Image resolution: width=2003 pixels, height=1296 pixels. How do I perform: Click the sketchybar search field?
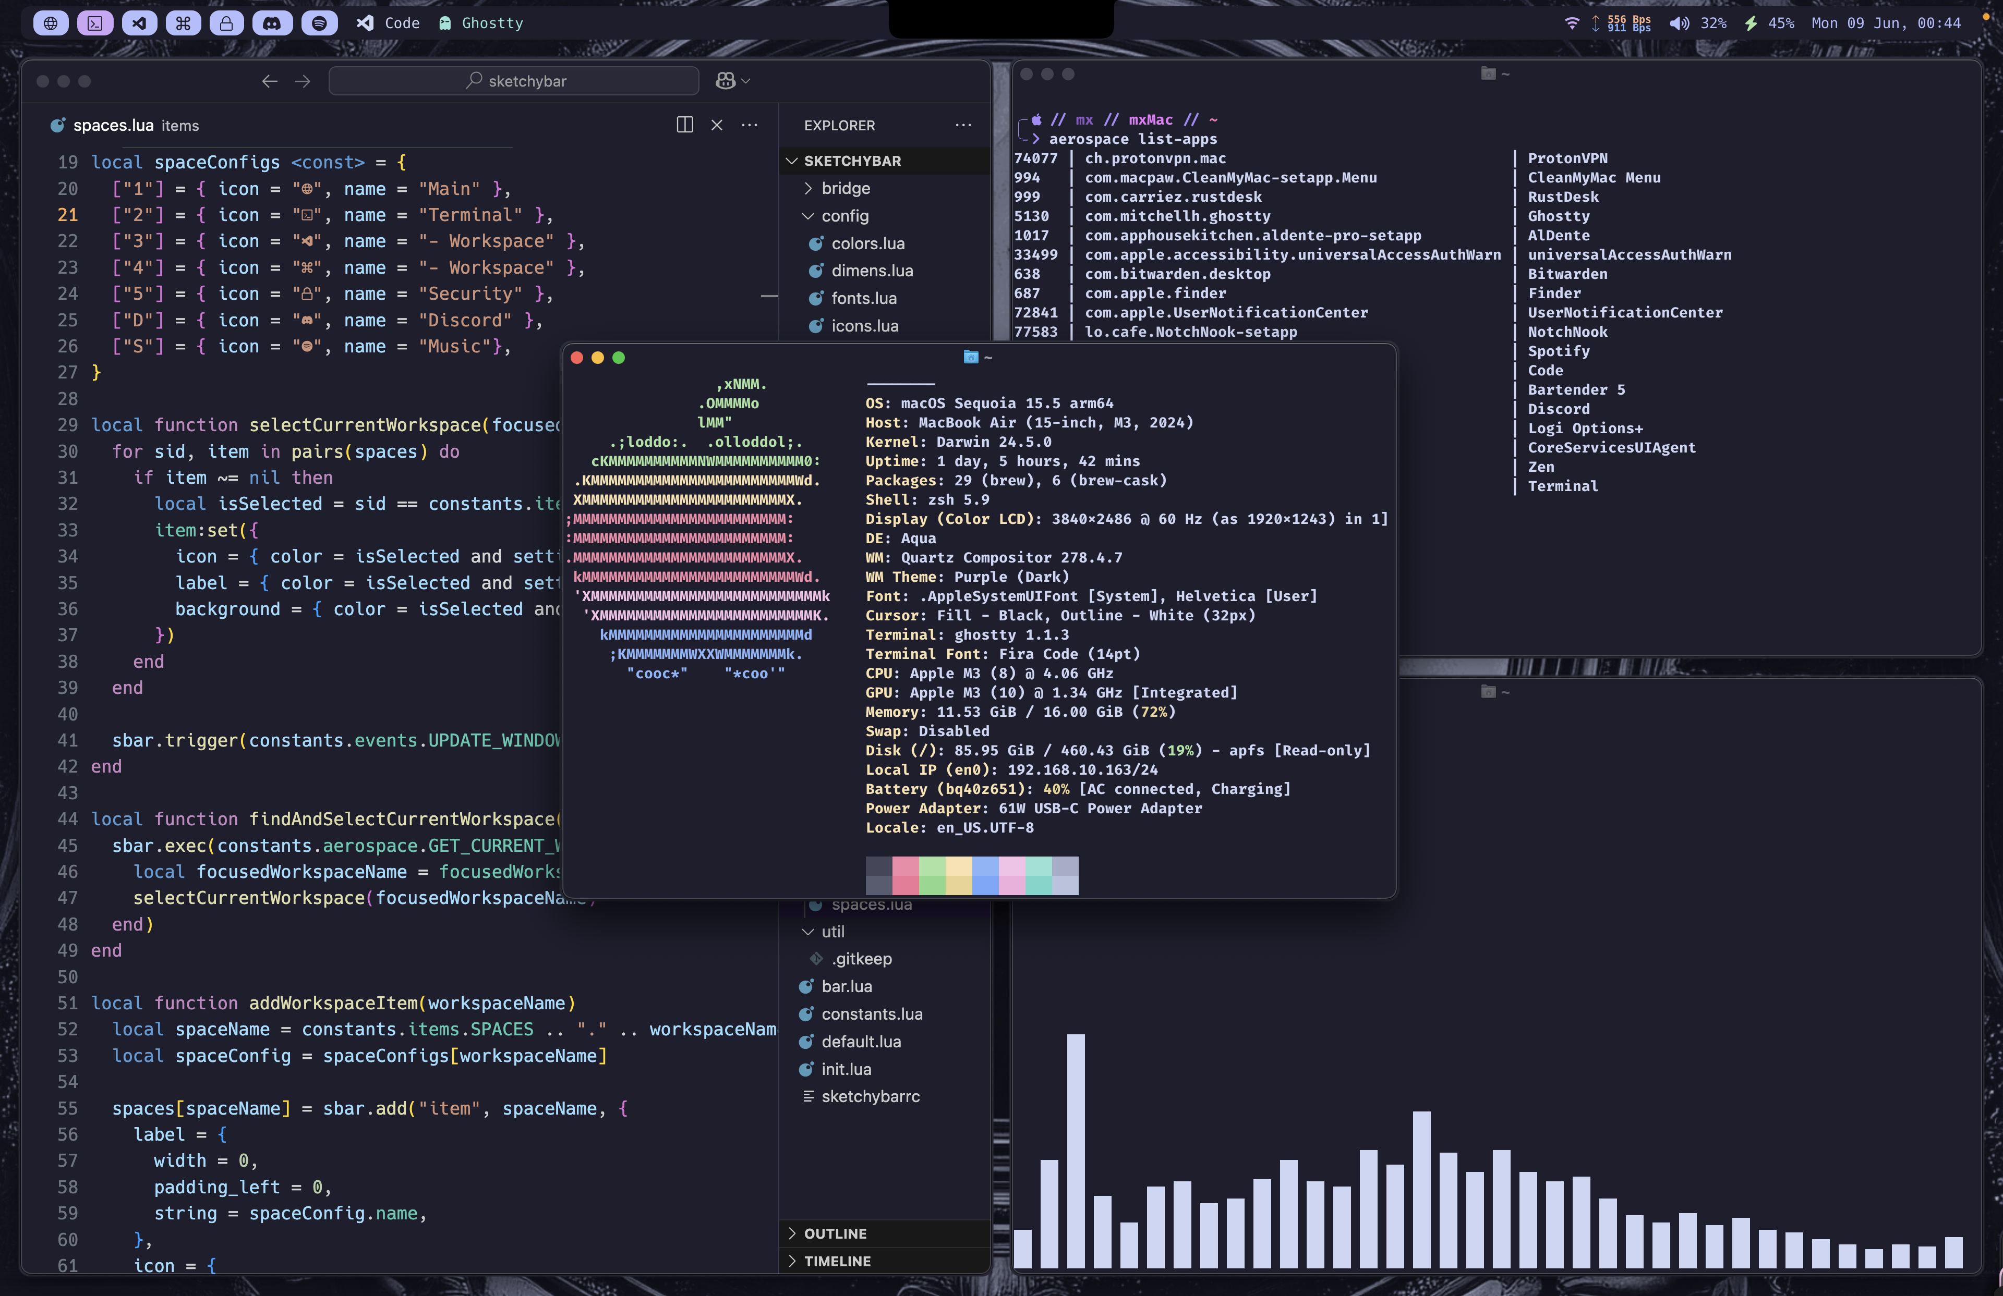pos(513,80)
